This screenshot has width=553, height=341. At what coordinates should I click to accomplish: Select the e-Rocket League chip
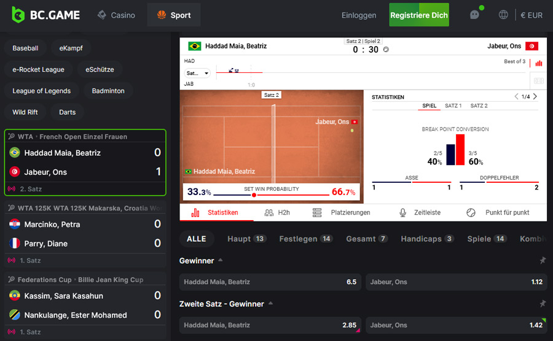coord(39,70)
